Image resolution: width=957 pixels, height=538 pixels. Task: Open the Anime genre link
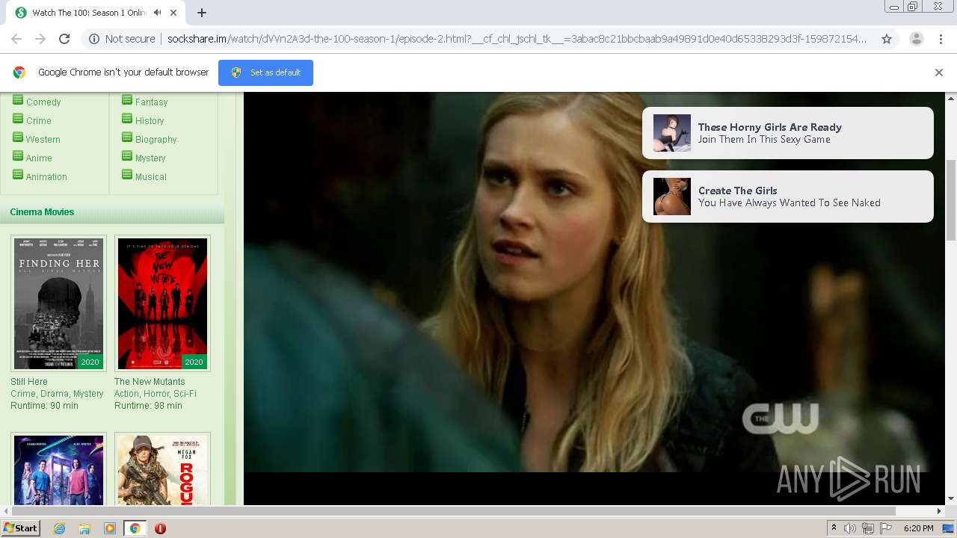39,158
